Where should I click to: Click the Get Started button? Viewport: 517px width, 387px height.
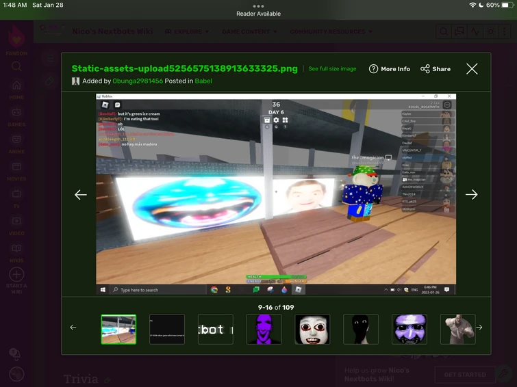click(x=465, y=375)
